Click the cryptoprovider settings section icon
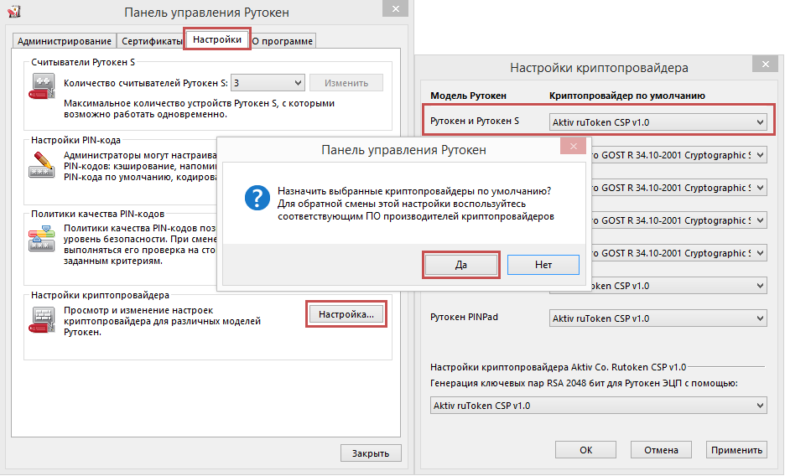The height and width of the screenshot is (476, 785). tap(42, 319)
